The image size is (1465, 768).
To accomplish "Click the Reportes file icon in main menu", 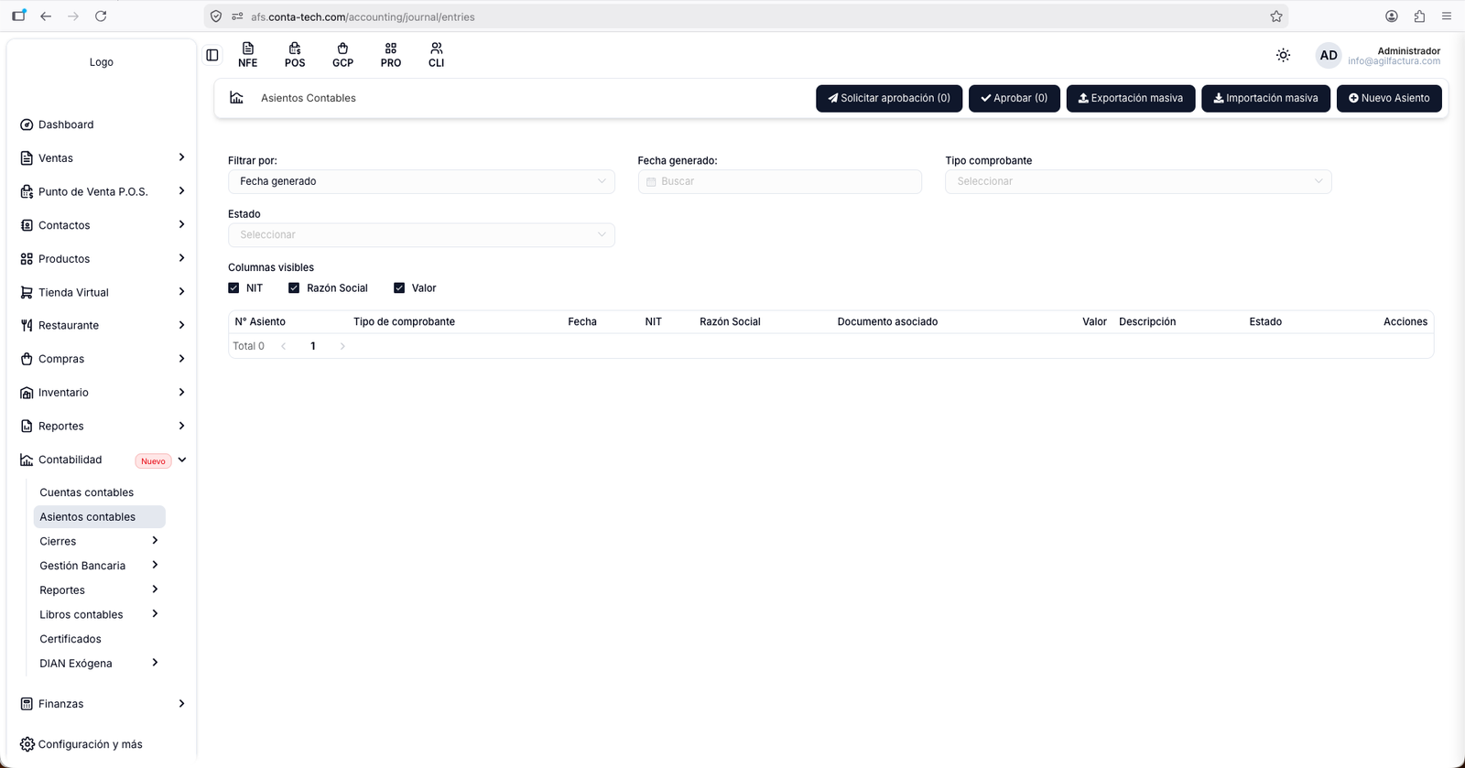I will (x=27, y=426).
